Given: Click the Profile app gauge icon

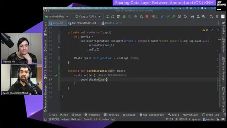Looking at the screenshot, I should pyautogui.click(x=135, y=17).
